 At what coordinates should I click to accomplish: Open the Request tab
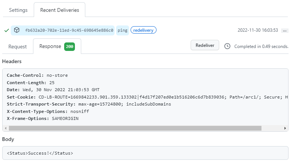click(17, 46)
